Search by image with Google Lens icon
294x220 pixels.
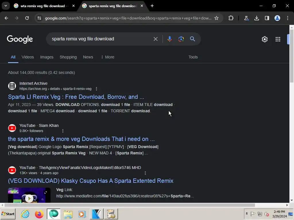pos(181,39)
